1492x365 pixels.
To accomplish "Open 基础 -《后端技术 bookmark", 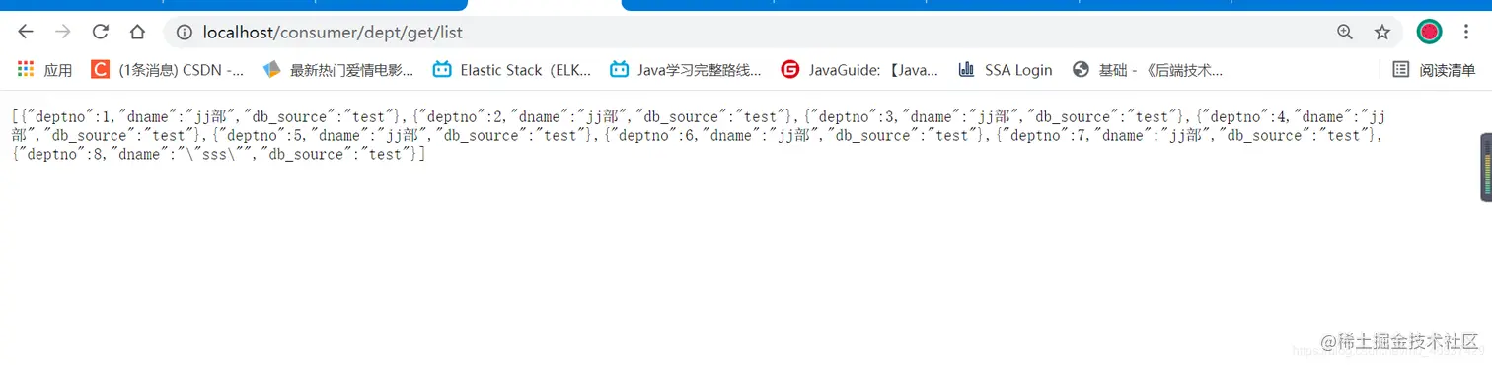I will tap(1148, 70).
